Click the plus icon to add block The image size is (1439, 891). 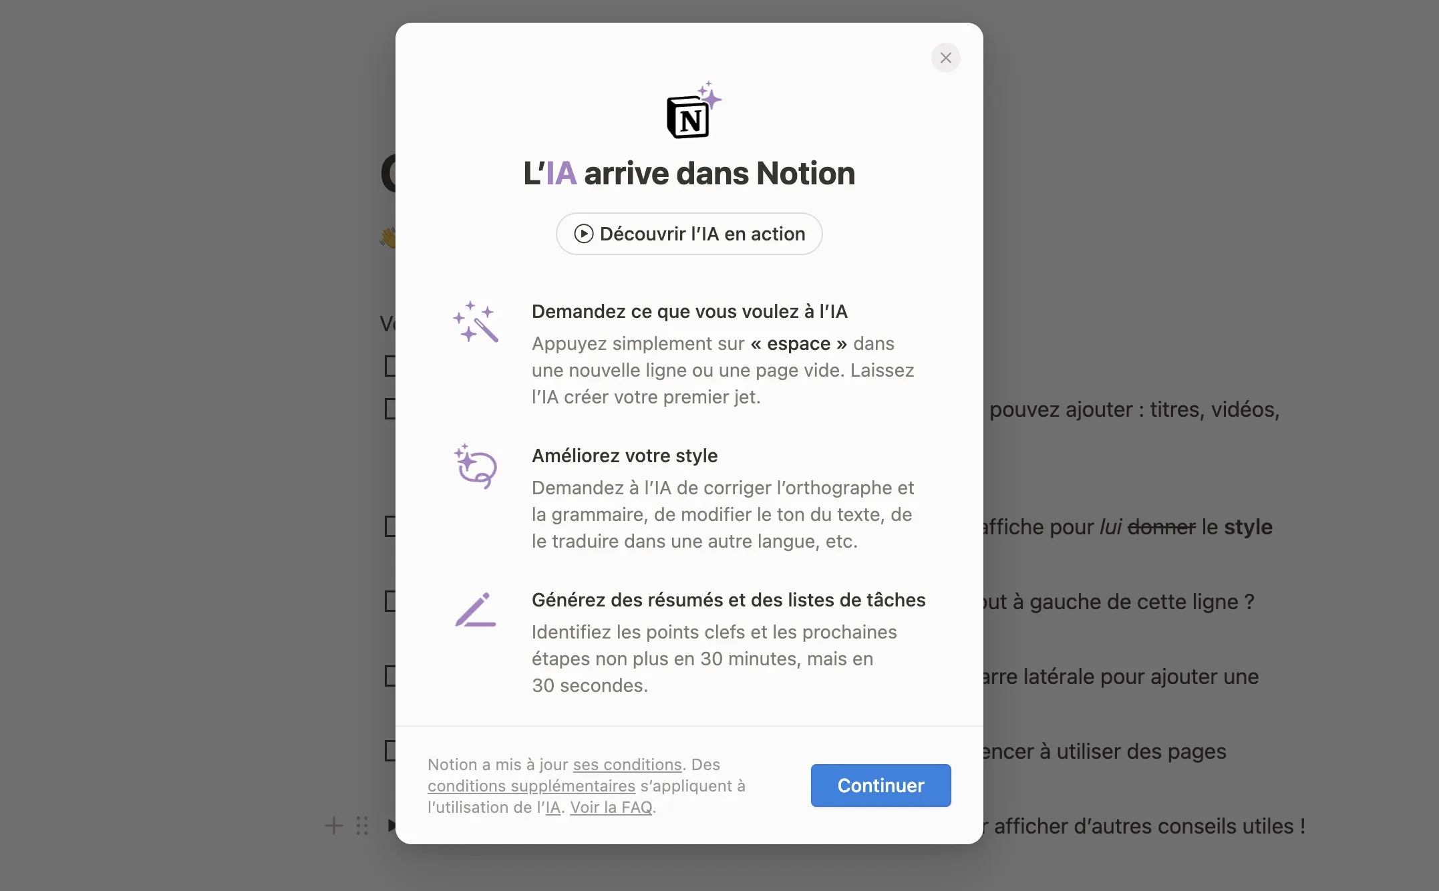pos(334,826)
